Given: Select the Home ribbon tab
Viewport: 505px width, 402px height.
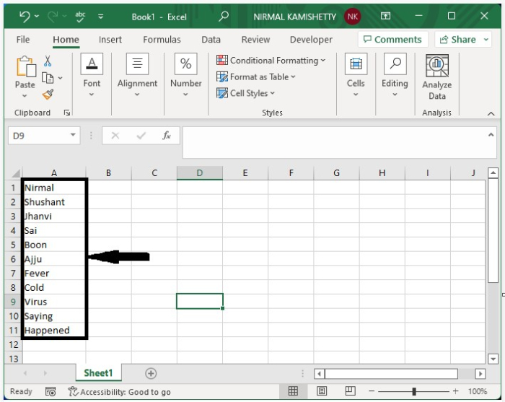Looking at the screenshot, I should (66, 40).
